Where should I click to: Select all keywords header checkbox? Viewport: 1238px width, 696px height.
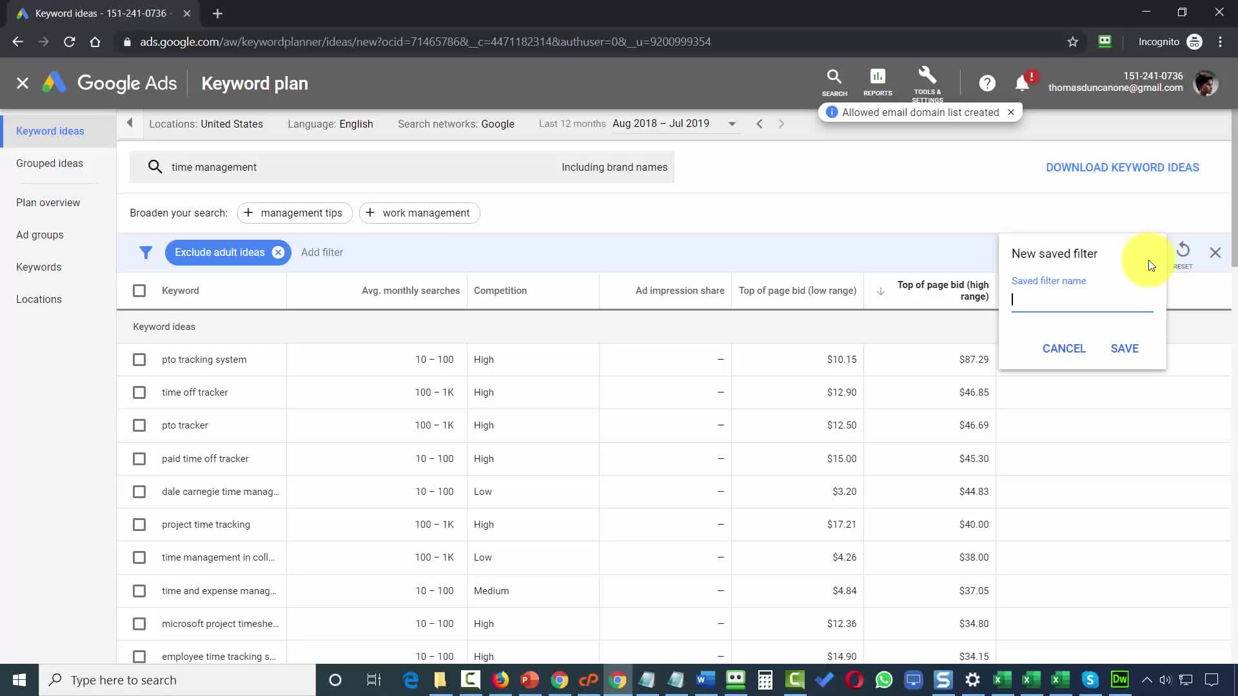139,291
